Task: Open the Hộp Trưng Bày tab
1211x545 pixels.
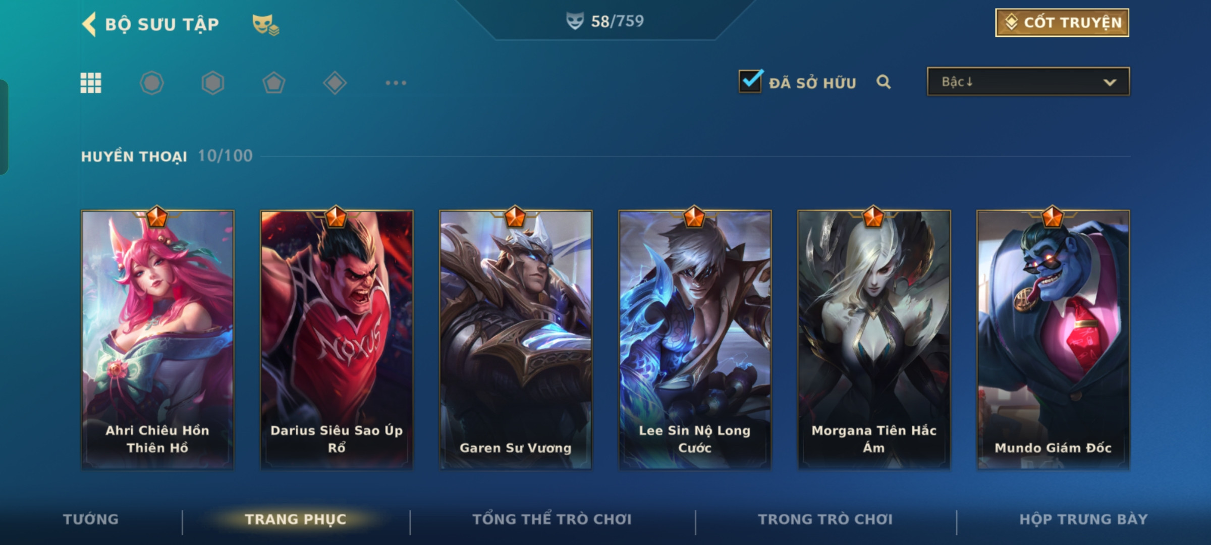Action: tap(1084, 519)
